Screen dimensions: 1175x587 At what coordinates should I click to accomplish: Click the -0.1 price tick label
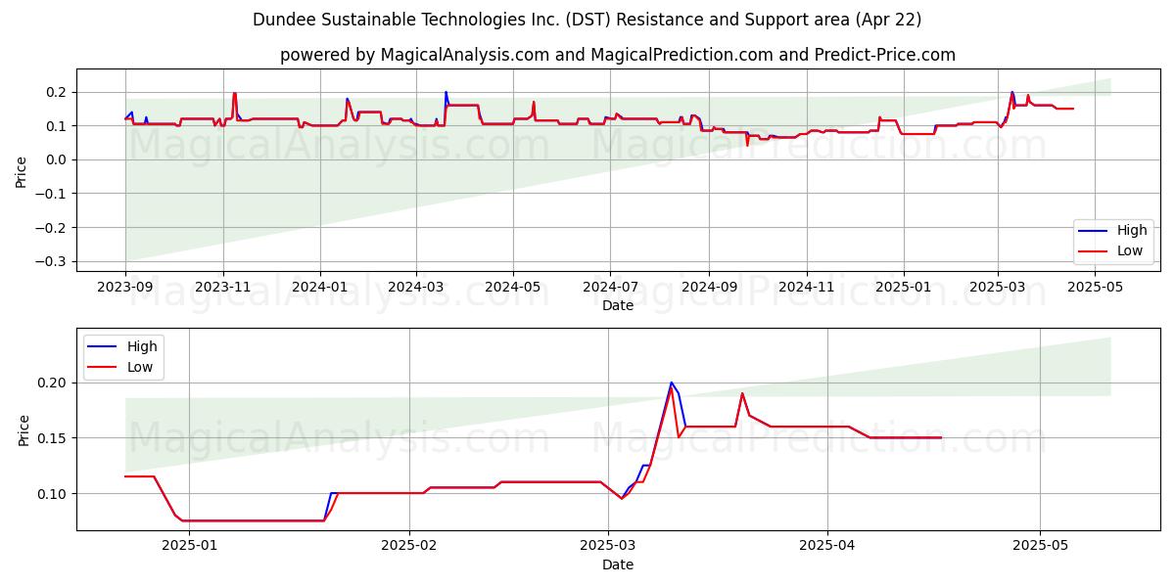point(51,194)
